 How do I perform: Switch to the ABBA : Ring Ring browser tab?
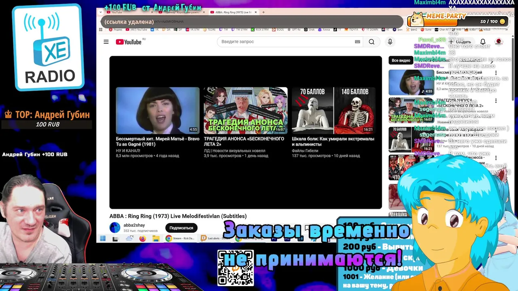click(x=233, y=12)
